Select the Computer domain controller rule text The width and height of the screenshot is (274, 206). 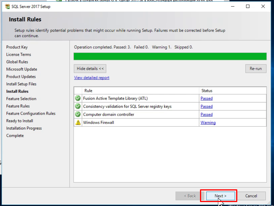click(108, 115)
